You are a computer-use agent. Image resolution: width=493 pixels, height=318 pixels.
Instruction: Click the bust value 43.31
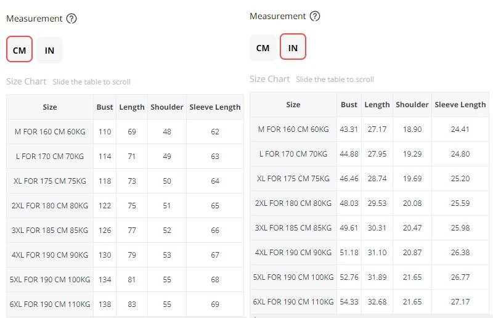point(349,129)
